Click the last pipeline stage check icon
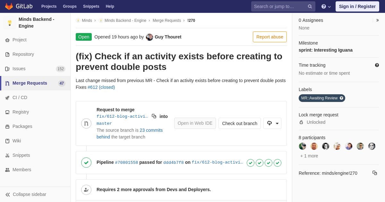Screen dimensions: 385x202 pos(278,163)
